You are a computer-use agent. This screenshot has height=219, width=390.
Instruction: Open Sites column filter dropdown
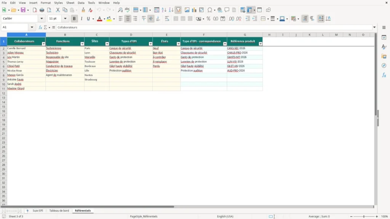(x=107, y=44)
